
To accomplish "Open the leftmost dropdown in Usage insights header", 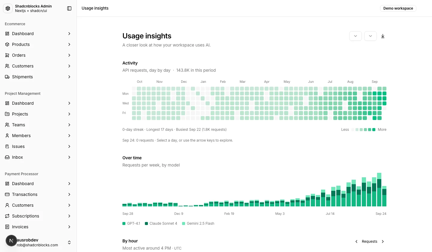I will 355,36.
